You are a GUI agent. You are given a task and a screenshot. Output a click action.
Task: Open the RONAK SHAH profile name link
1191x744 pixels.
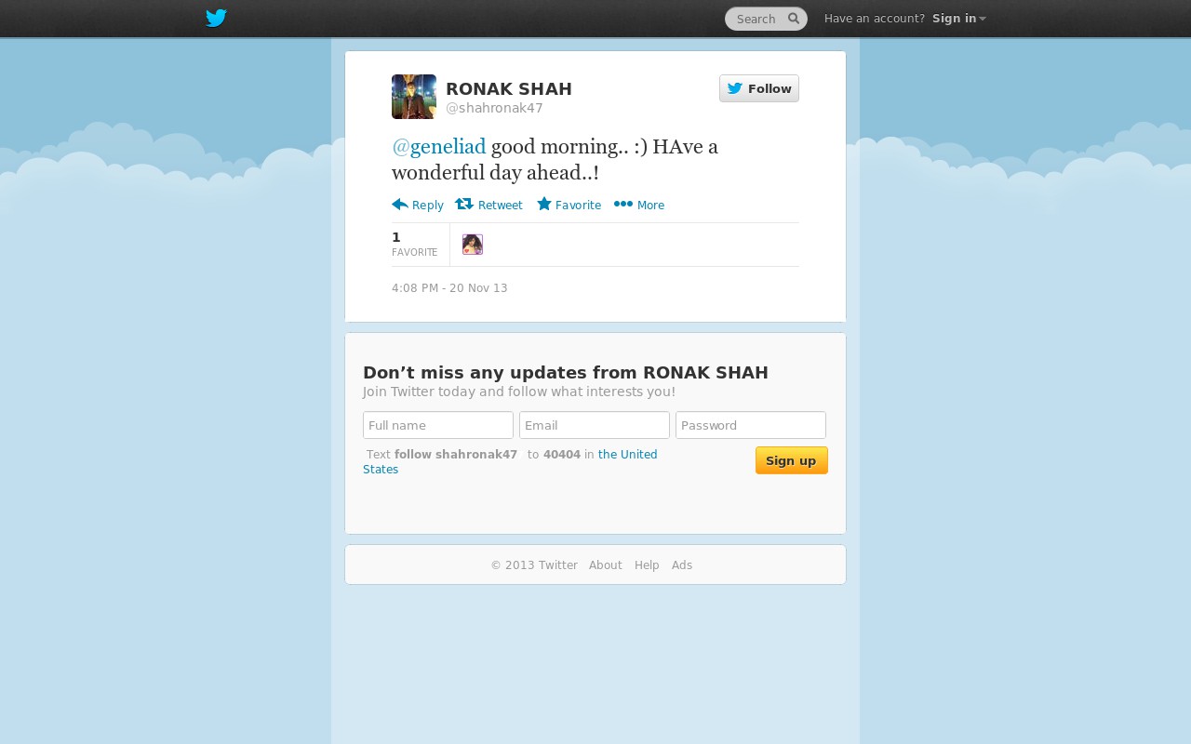point(509,89)
